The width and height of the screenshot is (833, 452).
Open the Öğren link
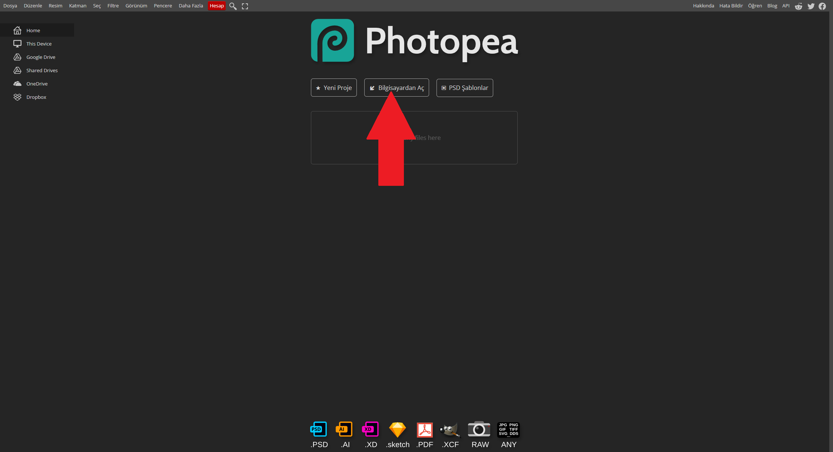click(x=755, y=6)
